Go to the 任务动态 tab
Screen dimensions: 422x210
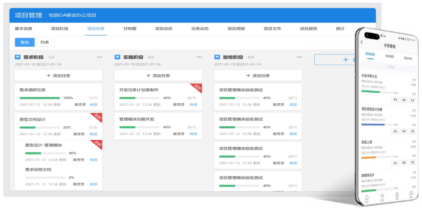200,29
